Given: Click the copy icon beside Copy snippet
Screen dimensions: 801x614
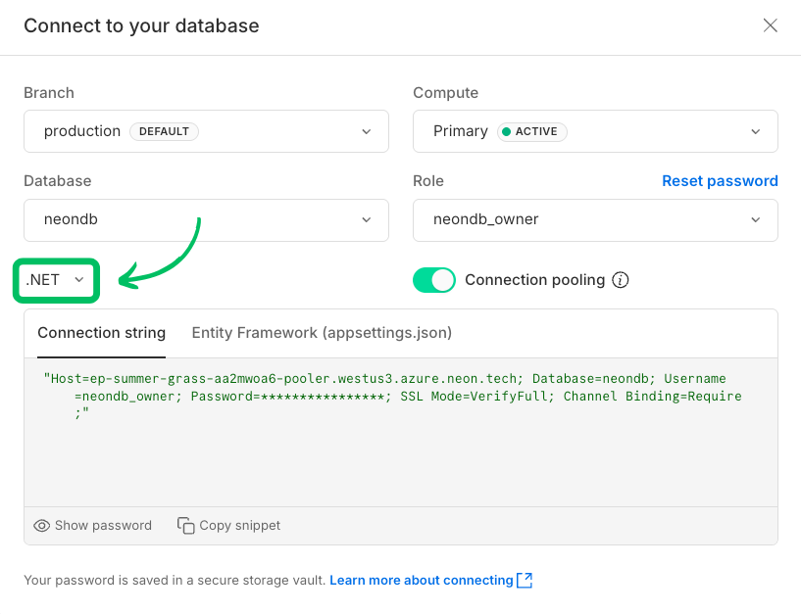Looking at the screenshot, I should pyautogui.click(x=185, y=526).
